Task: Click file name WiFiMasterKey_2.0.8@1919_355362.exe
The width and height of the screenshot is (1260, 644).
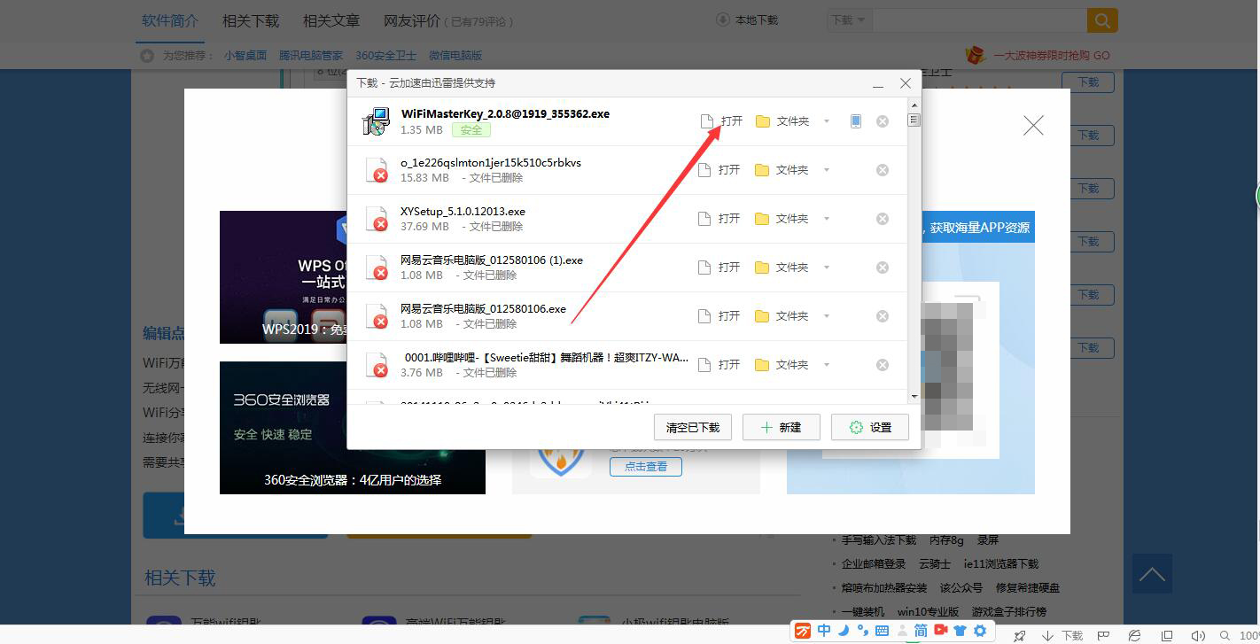Action: (x=505, y=113)
